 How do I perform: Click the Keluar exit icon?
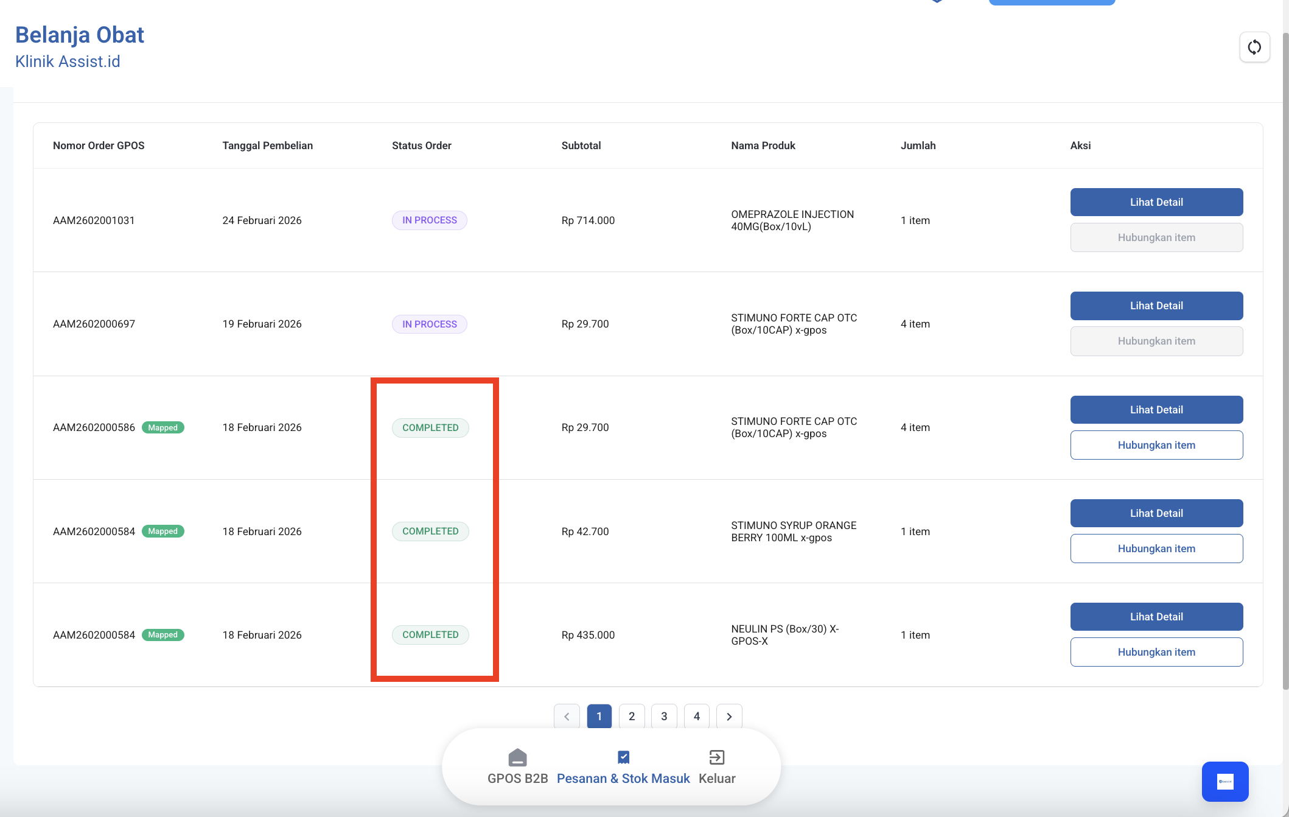point(716,757)
